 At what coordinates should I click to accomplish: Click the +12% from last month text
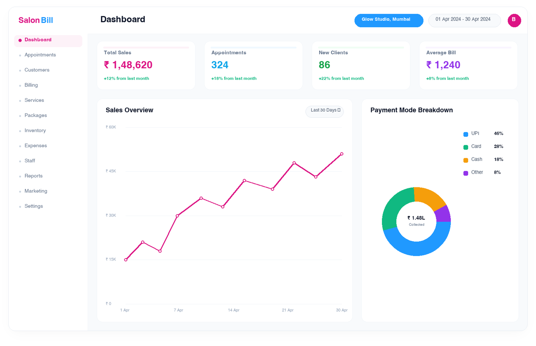click(126, 78)
